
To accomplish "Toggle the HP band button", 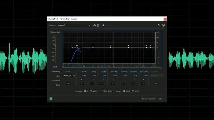I will tap(69, 84).
